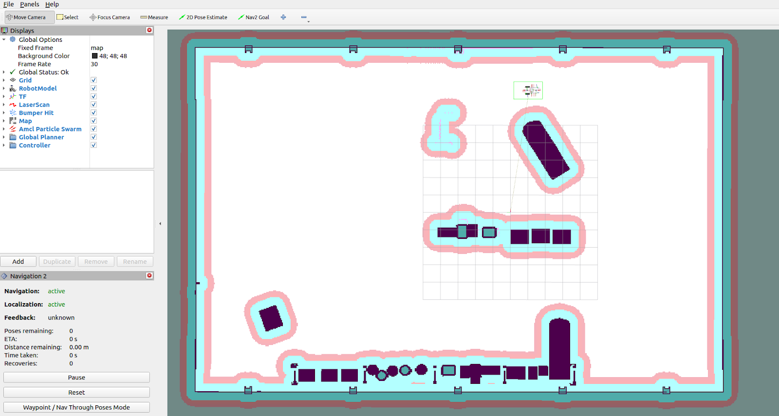Image resolution: width=779 pixels, height=416 pixels.
Task: Open the File menu
Action: click(x=8, y=4)
